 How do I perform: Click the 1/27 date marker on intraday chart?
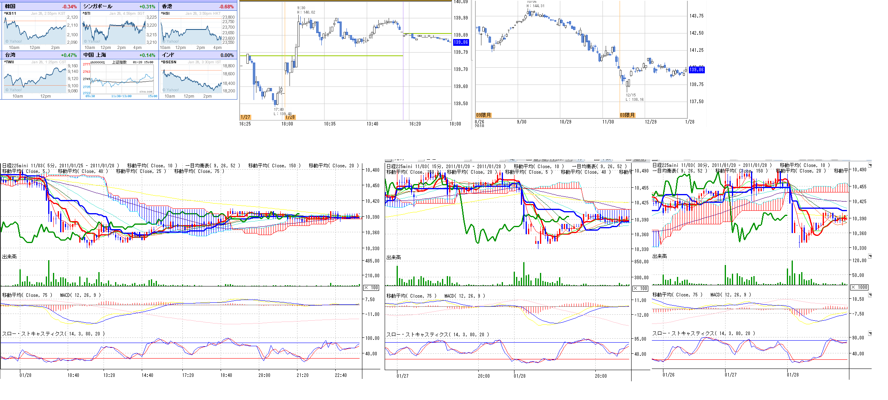(x=245, y=117)
